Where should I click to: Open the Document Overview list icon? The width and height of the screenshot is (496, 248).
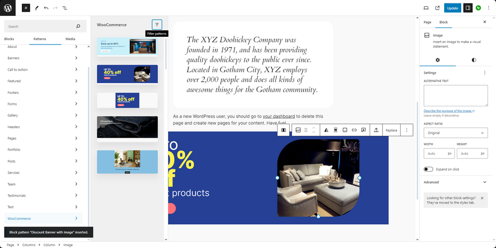65,8
